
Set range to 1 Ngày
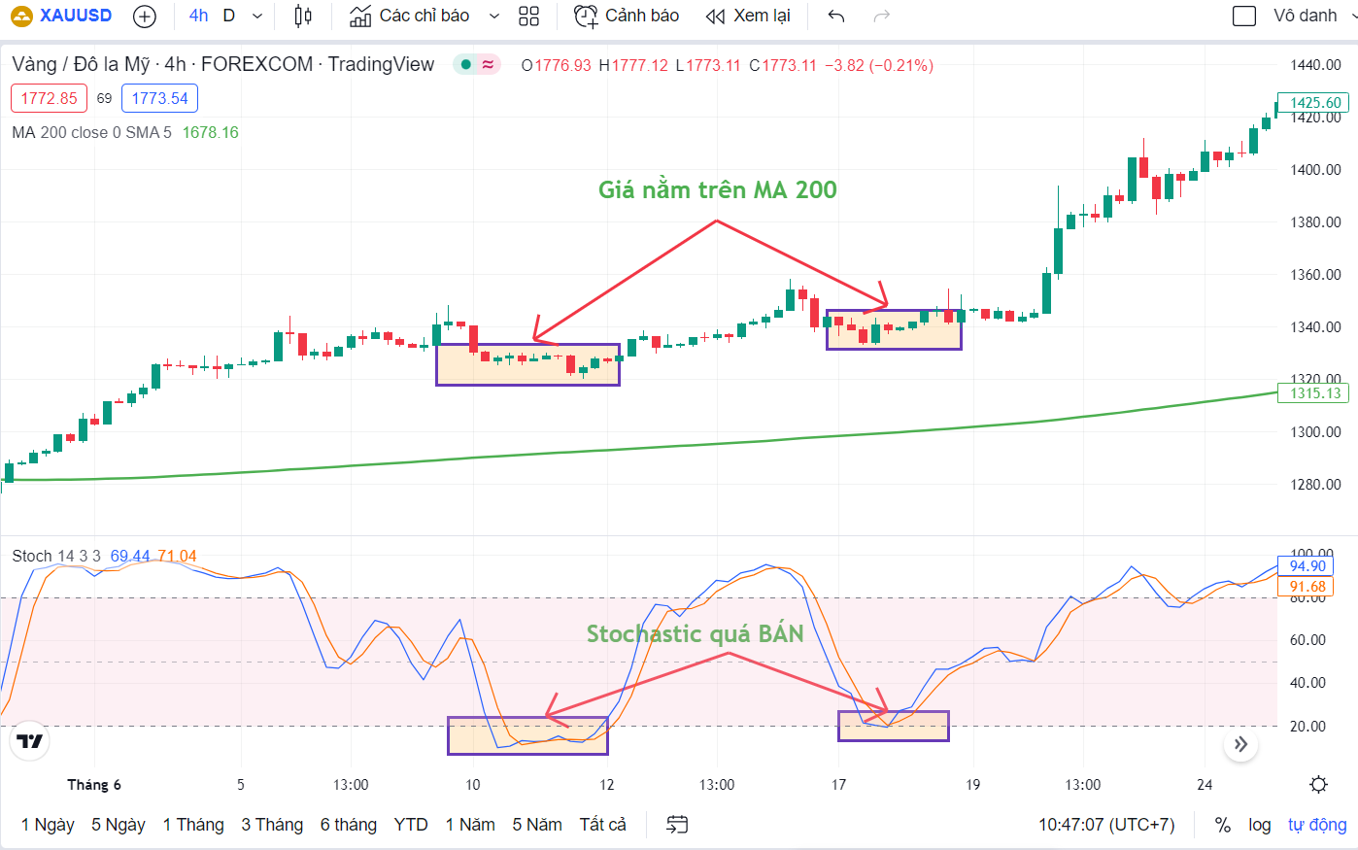(x=48, y=825)
